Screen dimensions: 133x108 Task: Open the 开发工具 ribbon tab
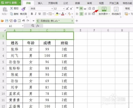point(114,3)
